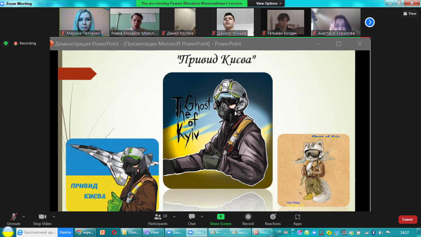Expand audio options arrow beside Unmute
The height and width of the screenshot is (237, 421).
coord(24,217)
